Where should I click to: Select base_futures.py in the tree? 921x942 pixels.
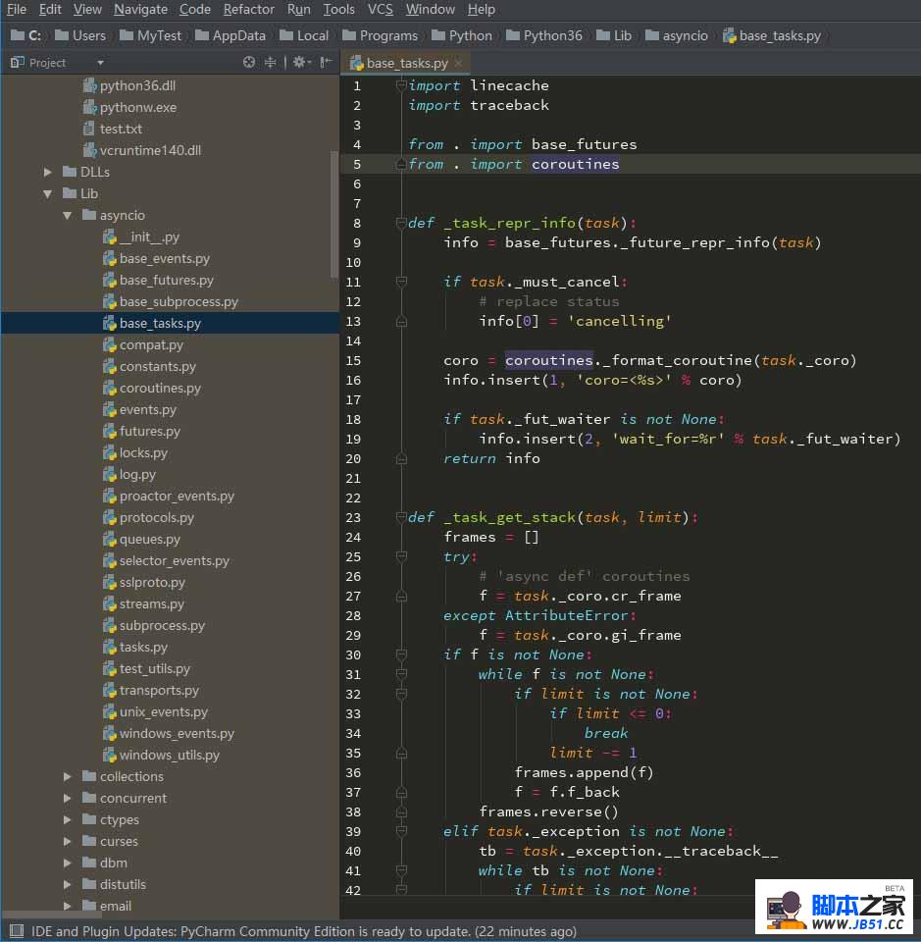pos(167,281)
